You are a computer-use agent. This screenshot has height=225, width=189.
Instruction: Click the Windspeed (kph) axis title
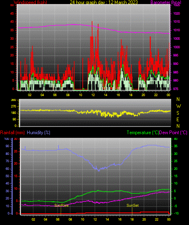pyautogui.click(x=30, y=2)
